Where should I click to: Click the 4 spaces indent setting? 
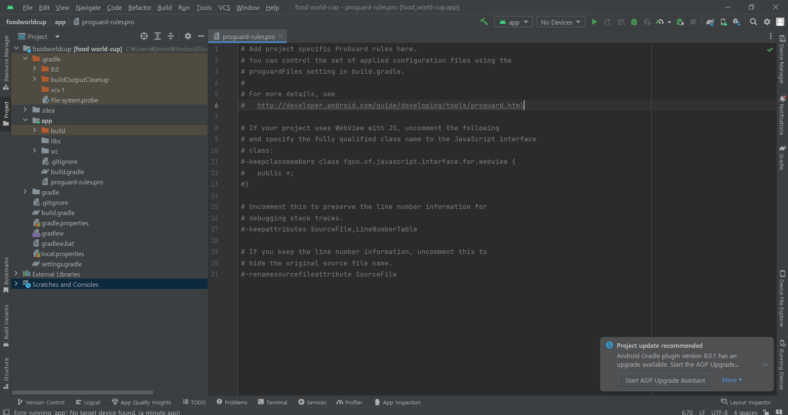(745, 412)
